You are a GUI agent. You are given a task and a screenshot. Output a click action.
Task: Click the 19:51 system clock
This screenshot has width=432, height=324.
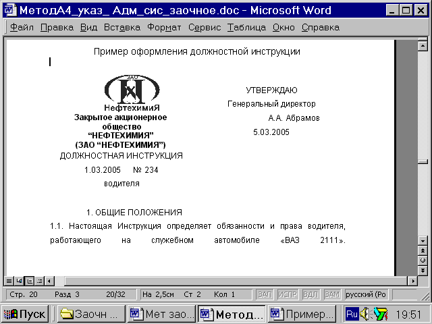(408, 314)
